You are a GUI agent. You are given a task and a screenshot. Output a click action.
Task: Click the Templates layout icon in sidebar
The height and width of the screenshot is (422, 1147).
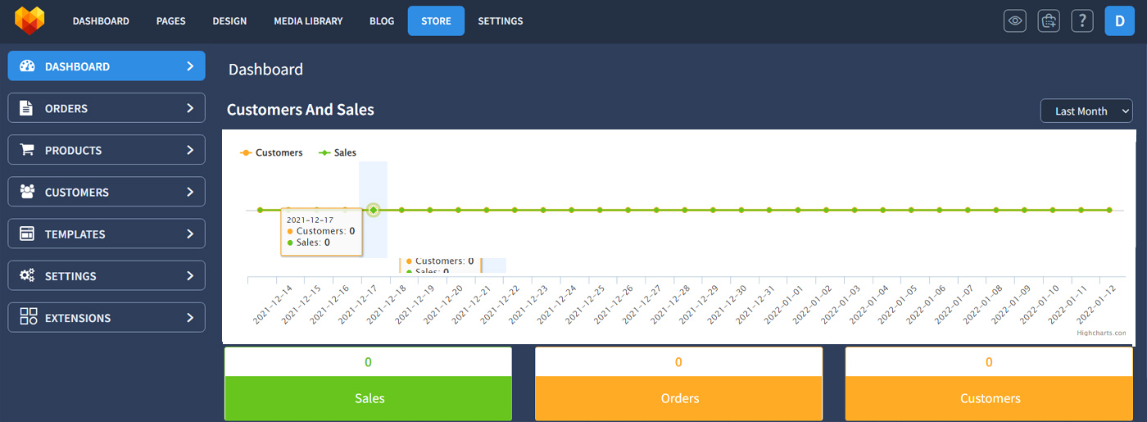point(26,234)
